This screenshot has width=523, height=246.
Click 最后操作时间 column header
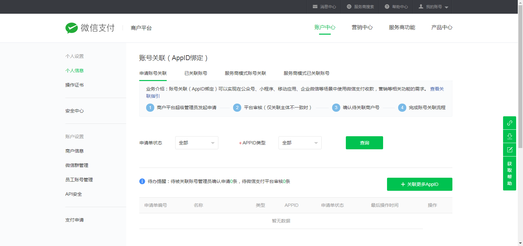tap(385, 205)
